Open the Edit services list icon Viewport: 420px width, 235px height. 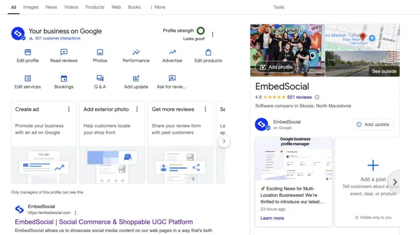point(28,78)
